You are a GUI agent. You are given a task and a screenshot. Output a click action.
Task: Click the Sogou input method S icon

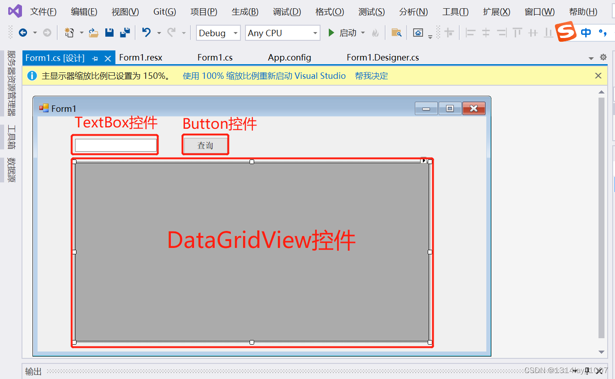[566, 32]
